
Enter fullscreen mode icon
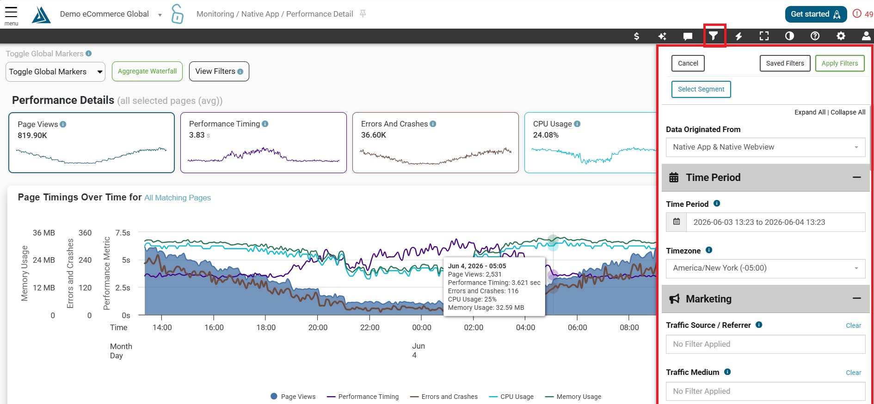[764, 36]
